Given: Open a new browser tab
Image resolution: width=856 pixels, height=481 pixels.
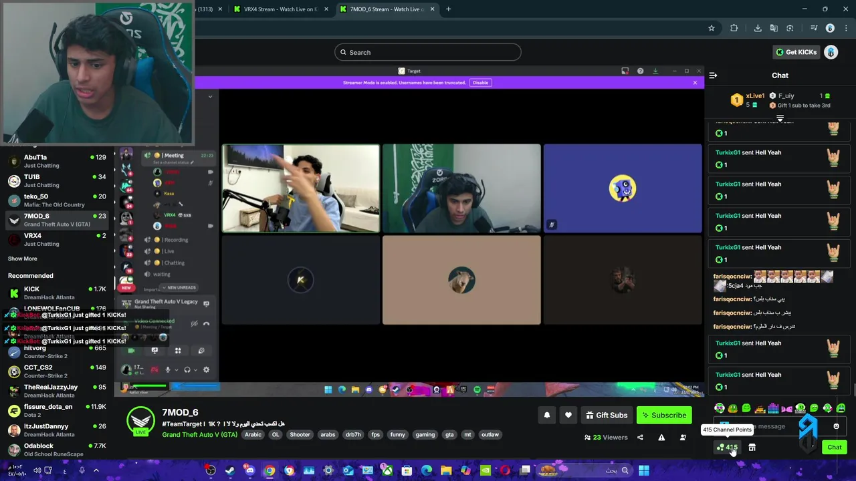Looking at the screenshot, I should tap(448, 9).
